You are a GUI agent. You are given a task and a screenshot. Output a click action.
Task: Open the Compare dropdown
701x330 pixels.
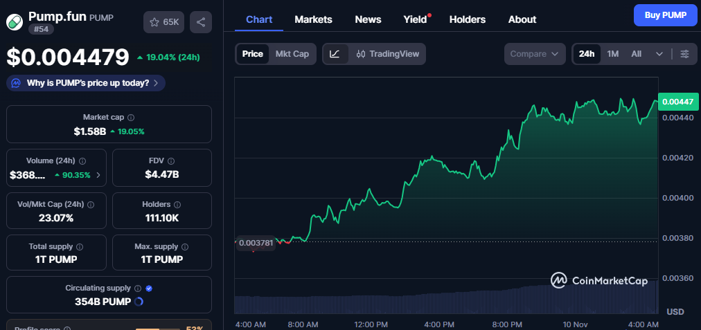click(x=535, y=54)
